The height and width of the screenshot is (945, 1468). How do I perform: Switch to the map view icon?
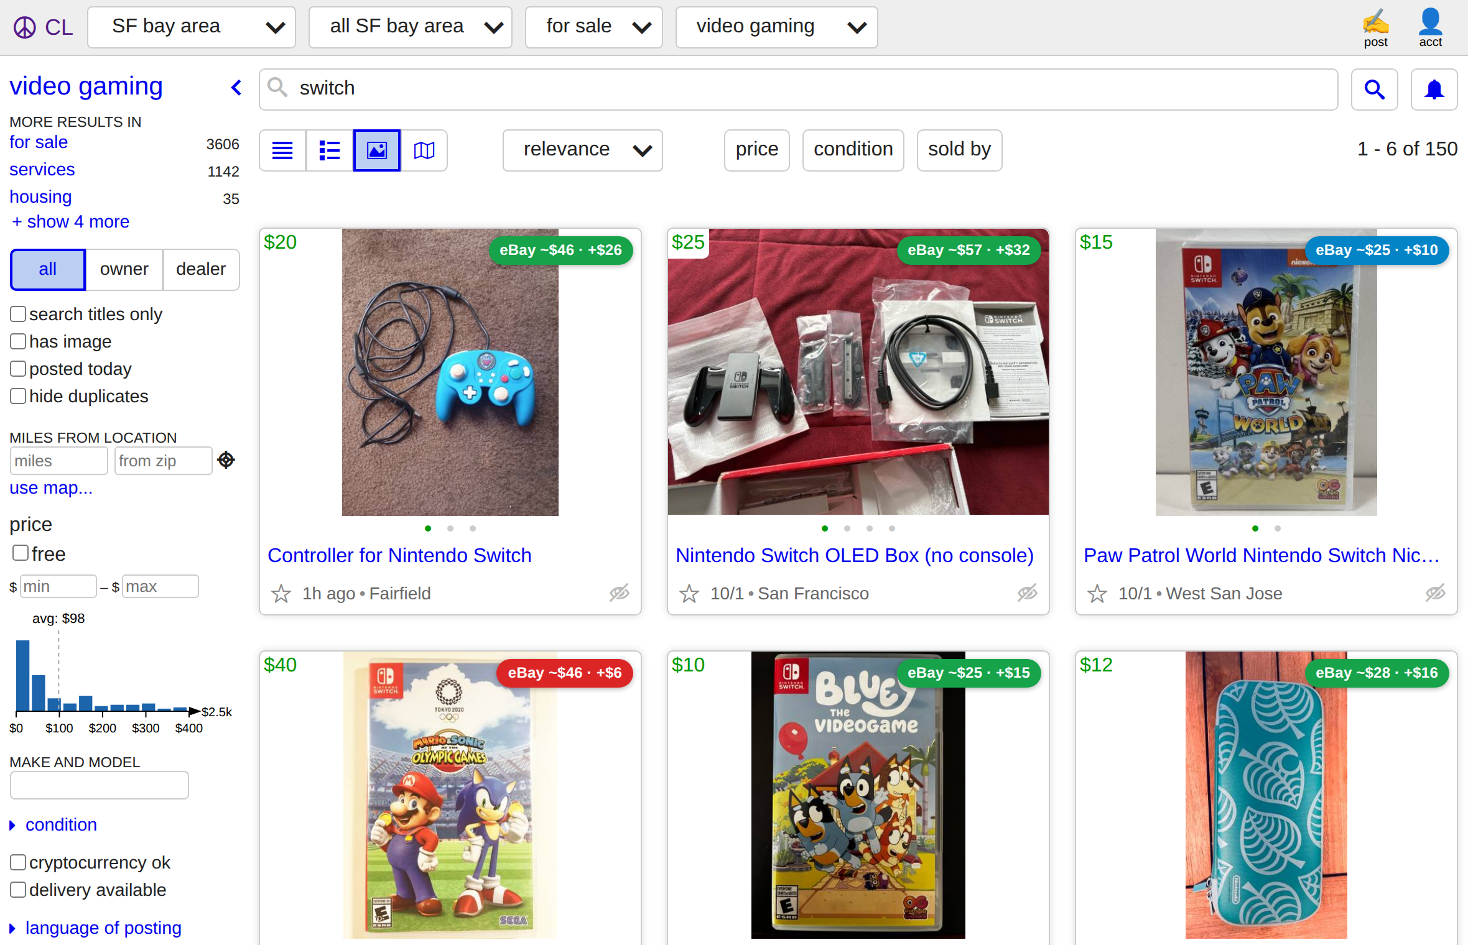(424, 150)
